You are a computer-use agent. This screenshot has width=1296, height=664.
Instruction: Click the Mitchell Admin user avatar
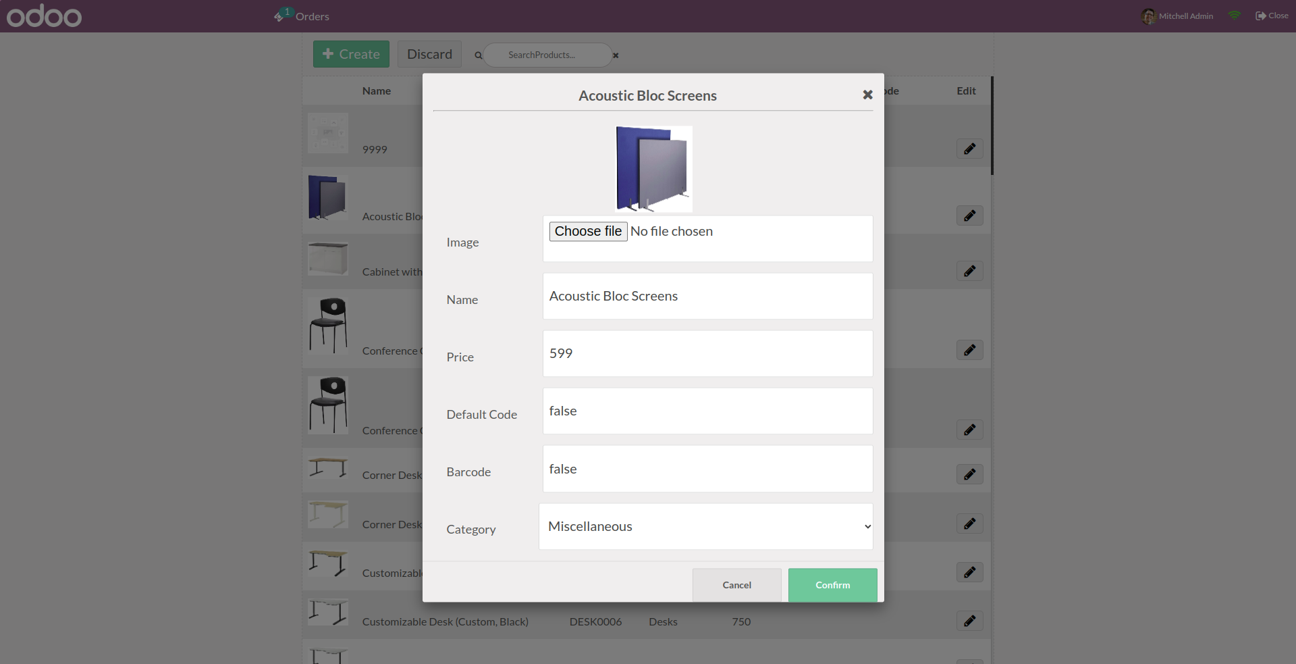pyautogui.click(x=1148, y=16)
